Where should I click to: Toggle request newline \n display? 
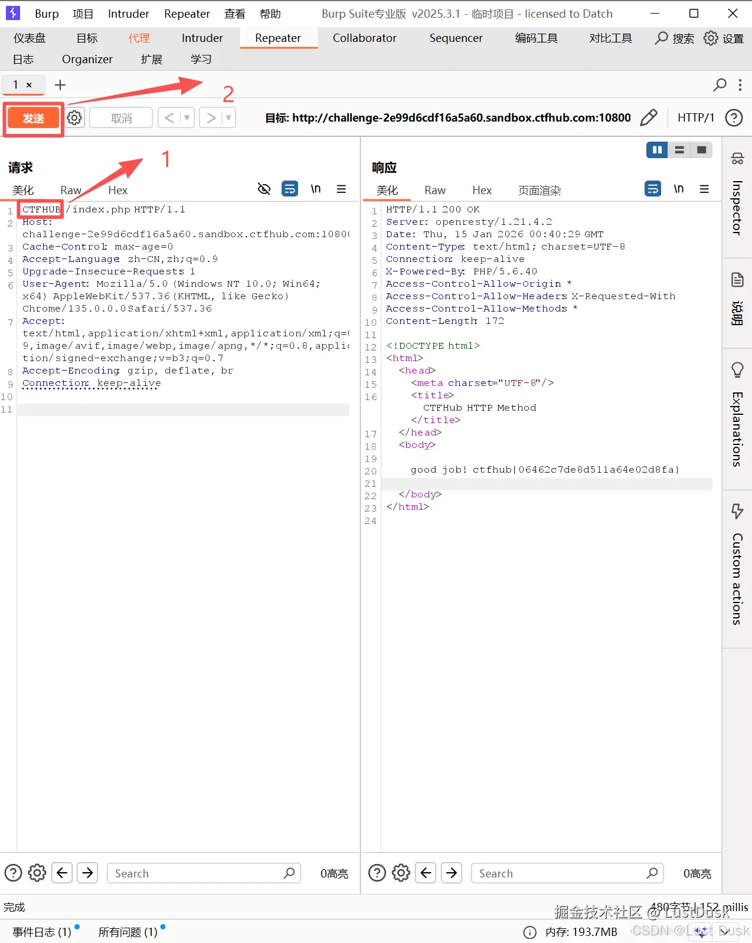coord(316,189)
